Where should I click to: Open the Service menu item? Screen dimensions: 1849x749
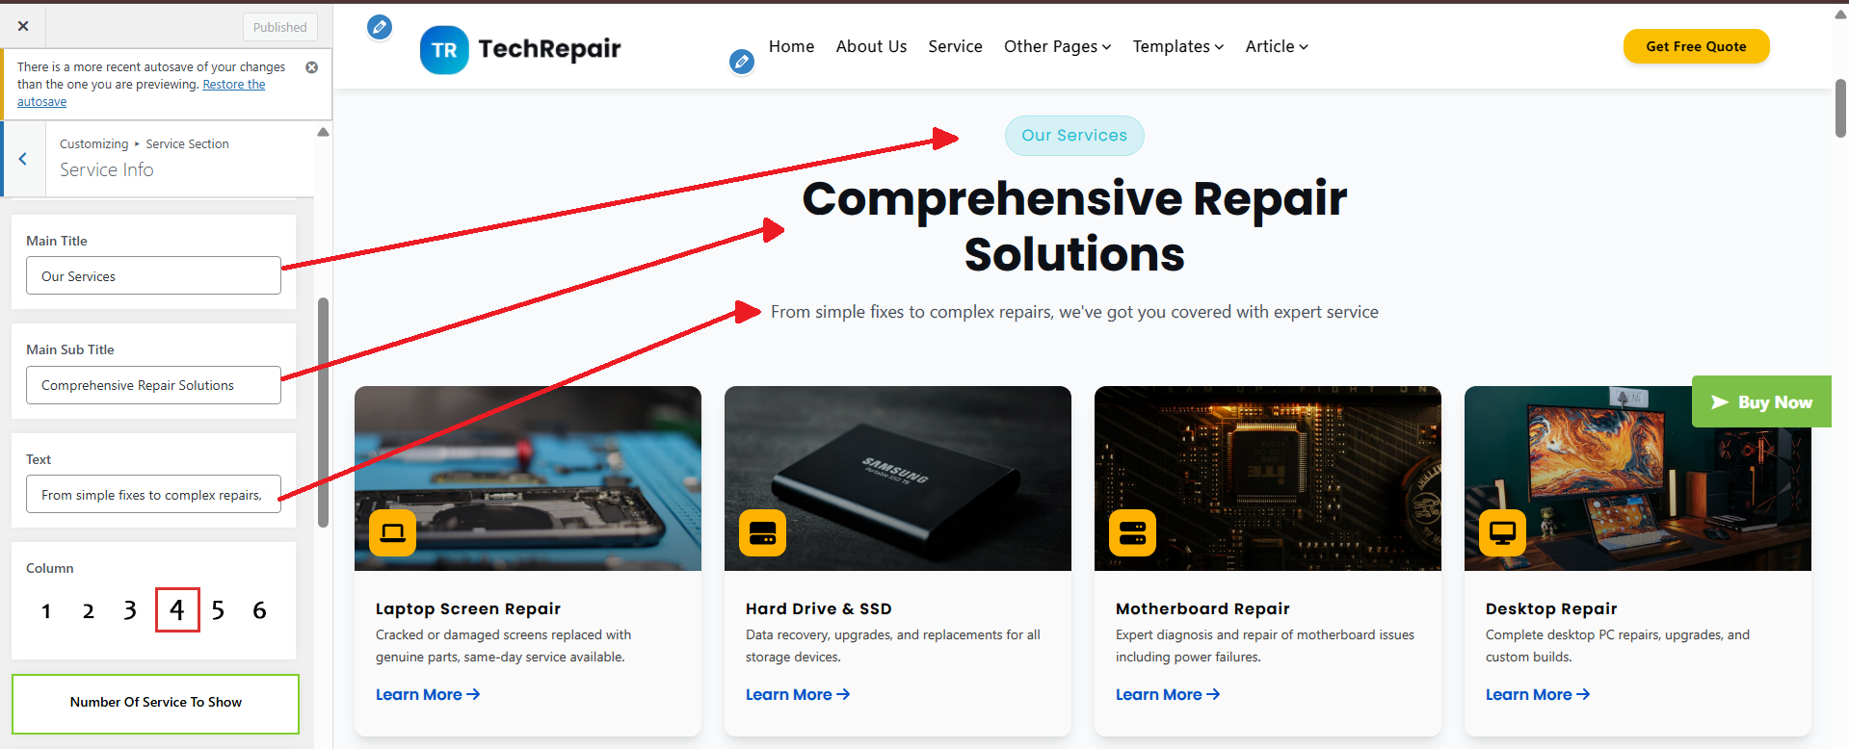[x=955, y=46]
